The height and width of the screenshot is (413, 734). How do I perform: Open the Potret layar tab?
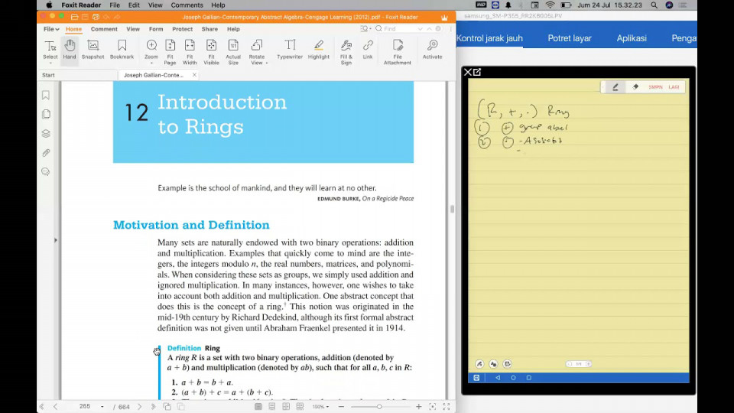click(569, 38)
